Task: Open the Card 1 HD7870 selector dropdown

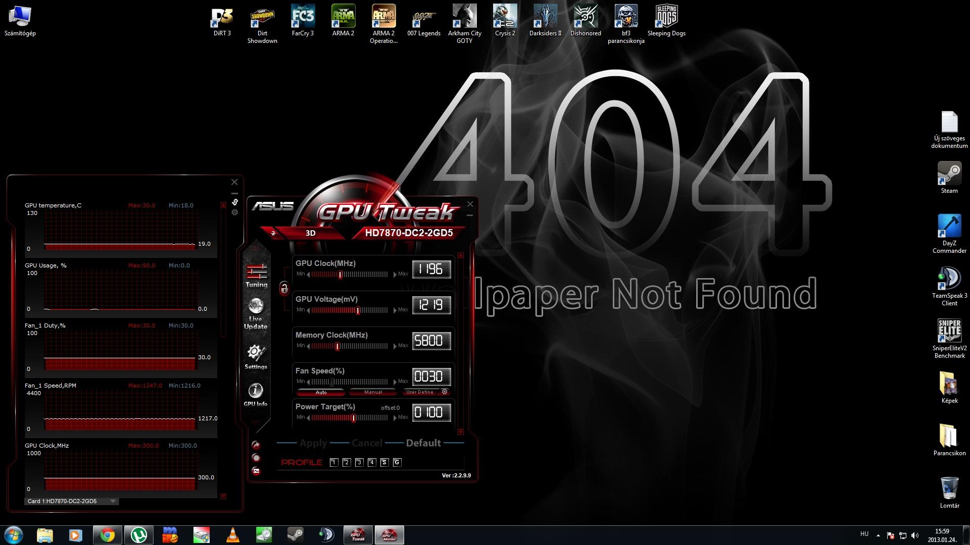Action: coord(71,501)
